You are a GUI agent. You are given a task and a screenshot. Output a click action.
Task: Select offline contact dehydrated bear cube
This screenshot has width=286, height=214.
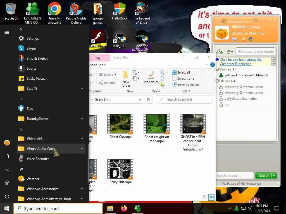[240, 99]
